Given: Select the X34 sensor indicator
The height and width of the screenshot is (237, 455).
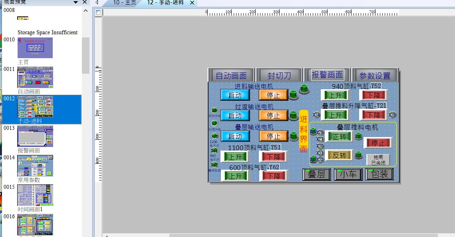Looking at the screenshot, I should [316, 115].
